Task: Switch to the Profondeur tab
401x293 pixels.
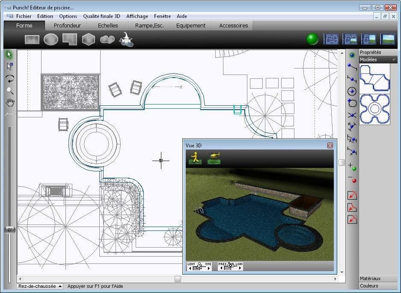Action: (67, 26)
